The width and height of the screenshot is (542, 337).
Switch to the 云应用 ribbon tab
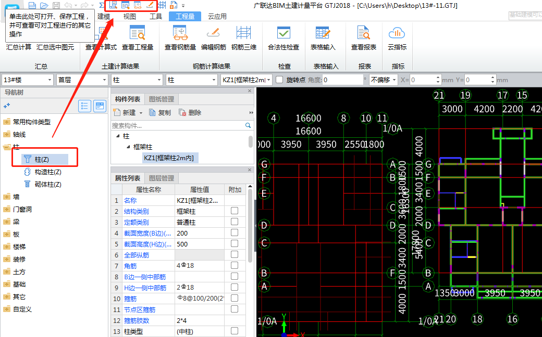coord(217,16)
